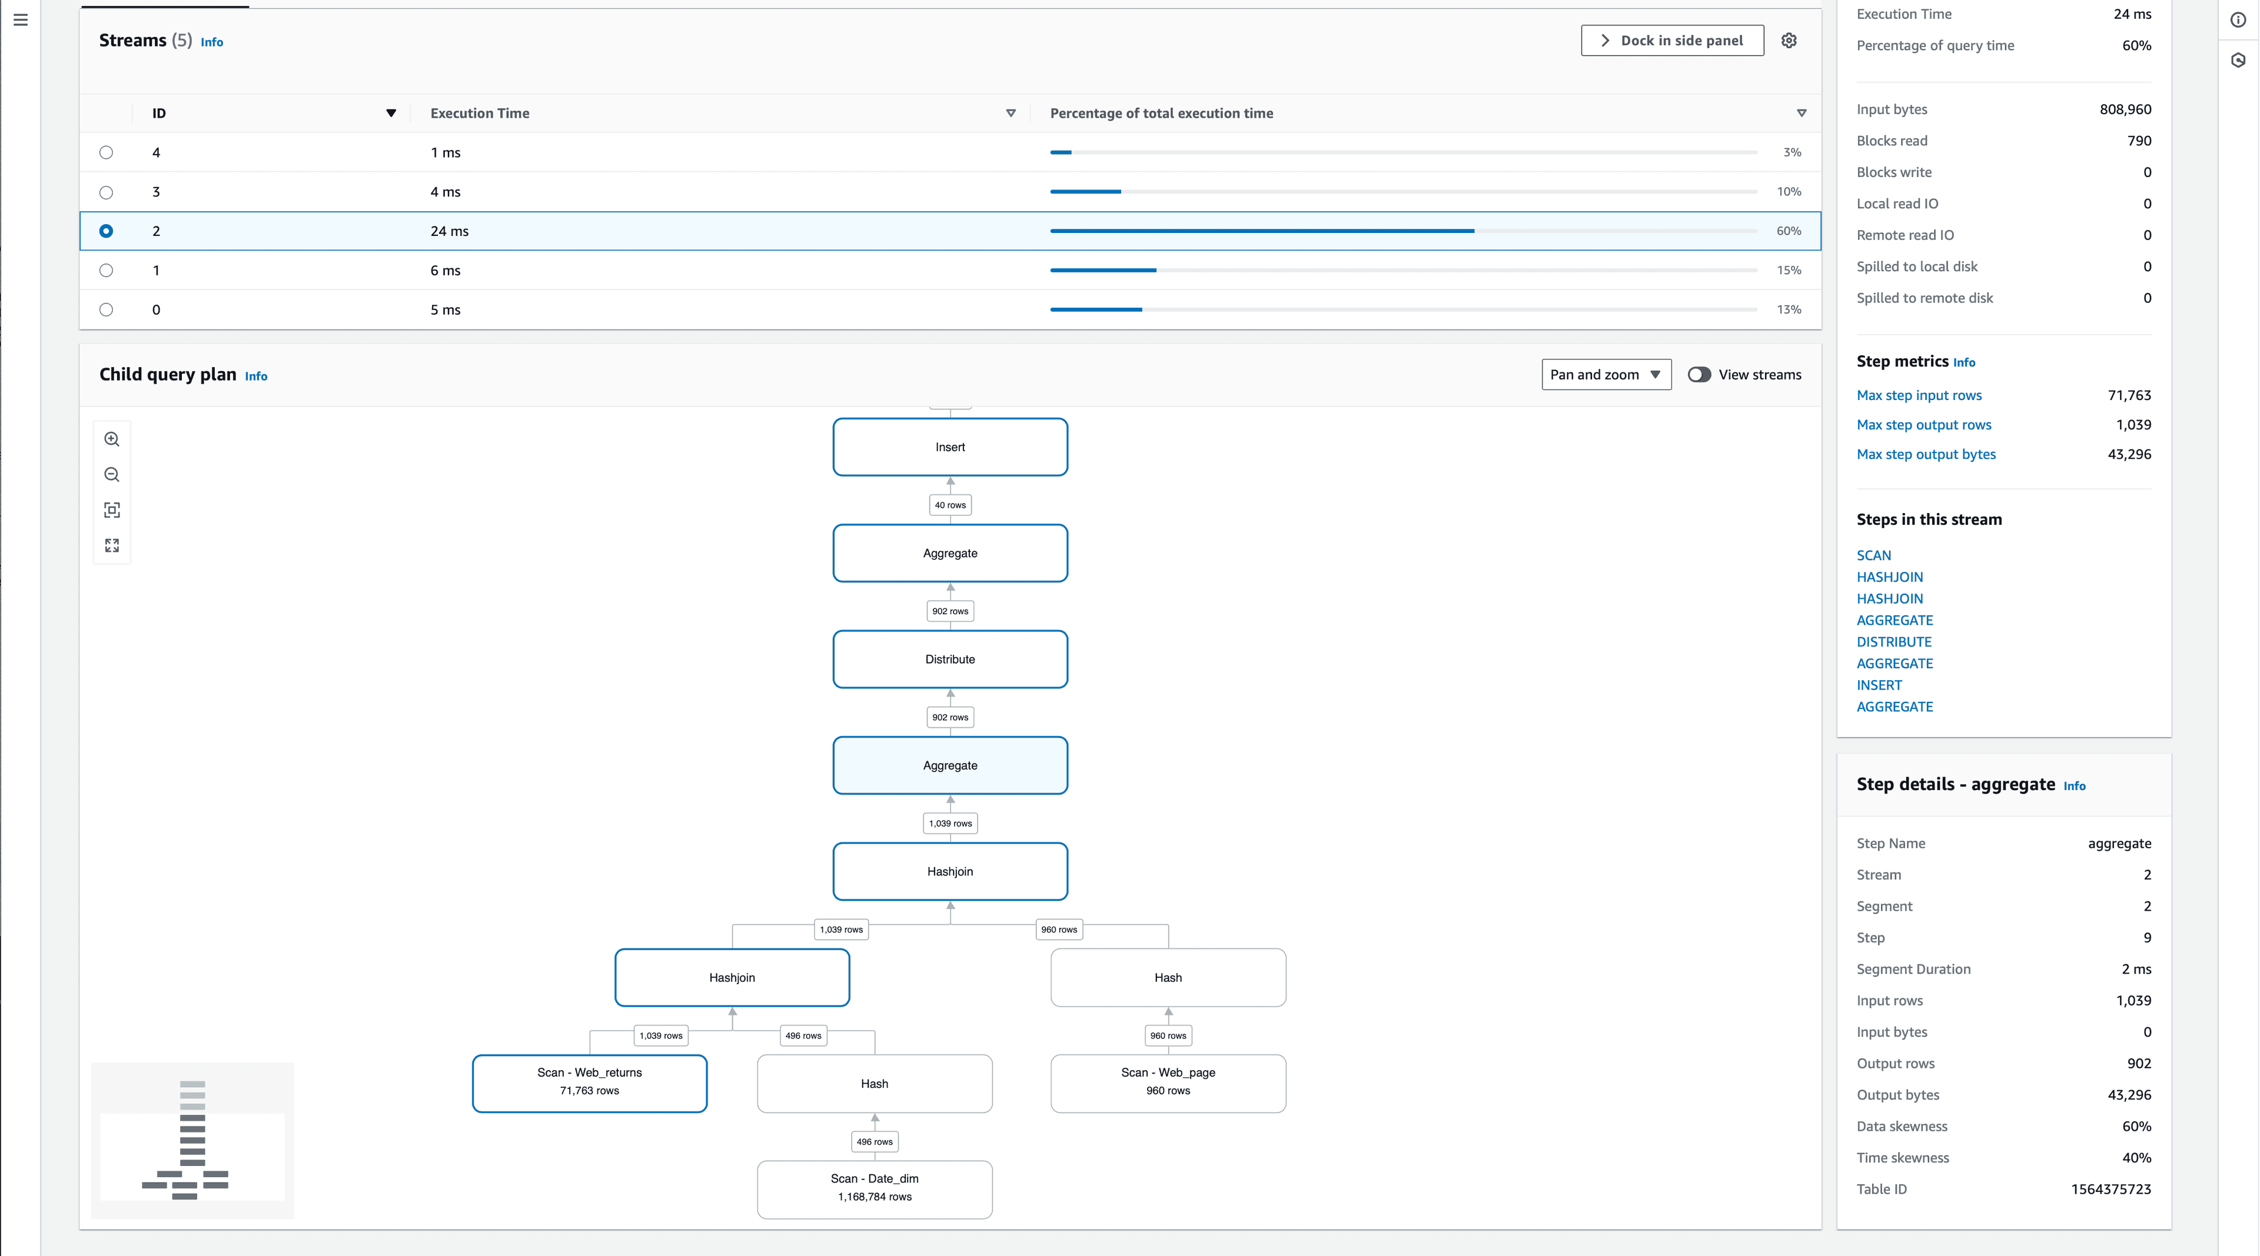Image resolution: width=2260 pixels, height=1256 pixels.
Task: Open the Pan and zoom dropdown
Action: (x=1606, y=374)
